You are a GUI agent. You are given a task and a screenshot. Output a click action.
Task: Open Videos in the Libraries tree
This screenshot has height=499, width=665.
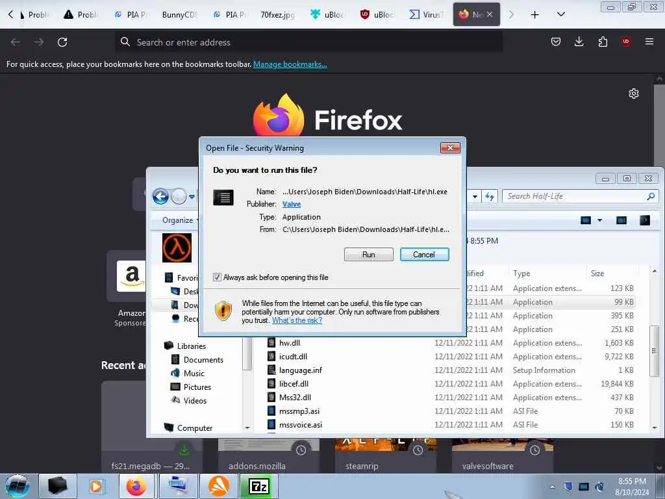[x=195, y=400]
